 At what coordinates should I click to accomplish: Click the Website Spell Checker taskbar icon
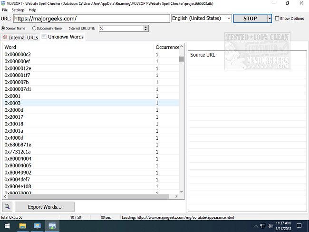click(x=52, y=226)
